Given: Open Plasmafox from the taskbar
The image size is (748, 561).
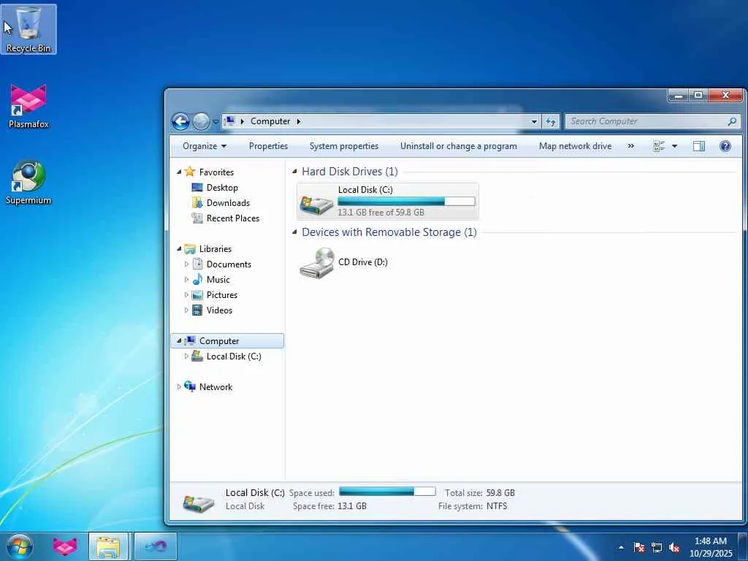Looking at the screenshot, I should point(64,546).
